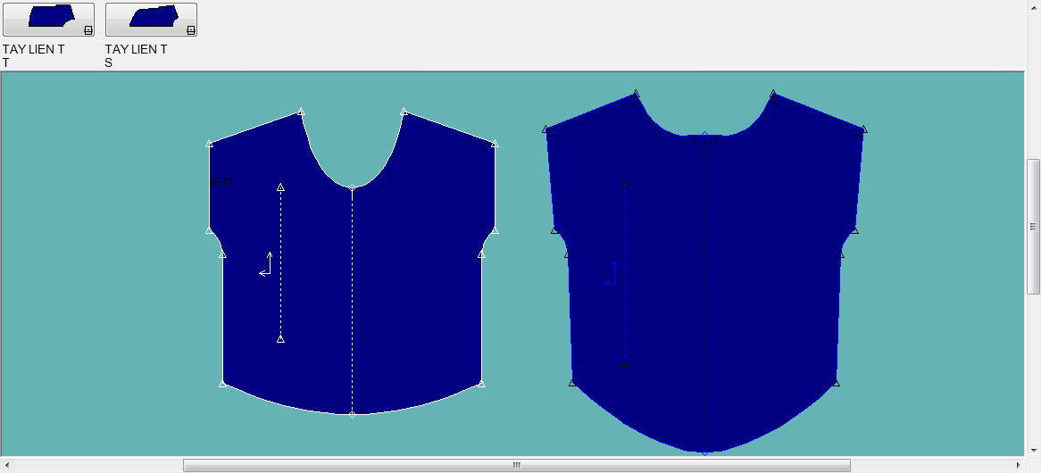Click the 16.41 measurement label on left piece
The width and height of the screenshot is (1041, 473).
coord(221,182)
